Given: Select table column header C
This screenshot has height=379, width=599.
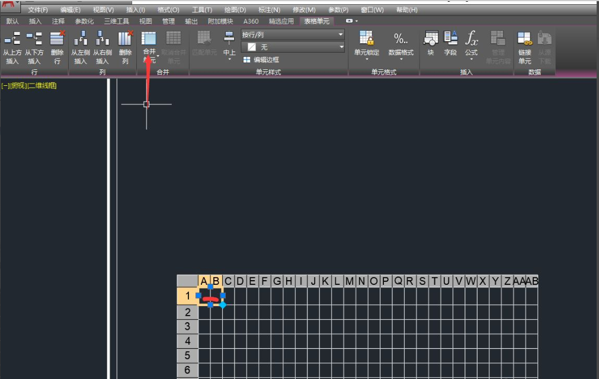Looking at the screenshot, I should 228,281.
